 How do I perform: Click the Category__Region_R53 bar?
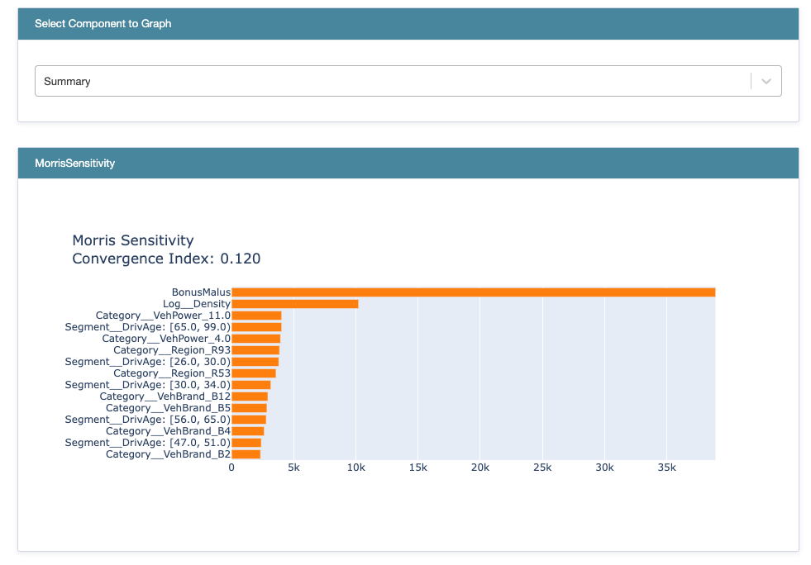254,373
